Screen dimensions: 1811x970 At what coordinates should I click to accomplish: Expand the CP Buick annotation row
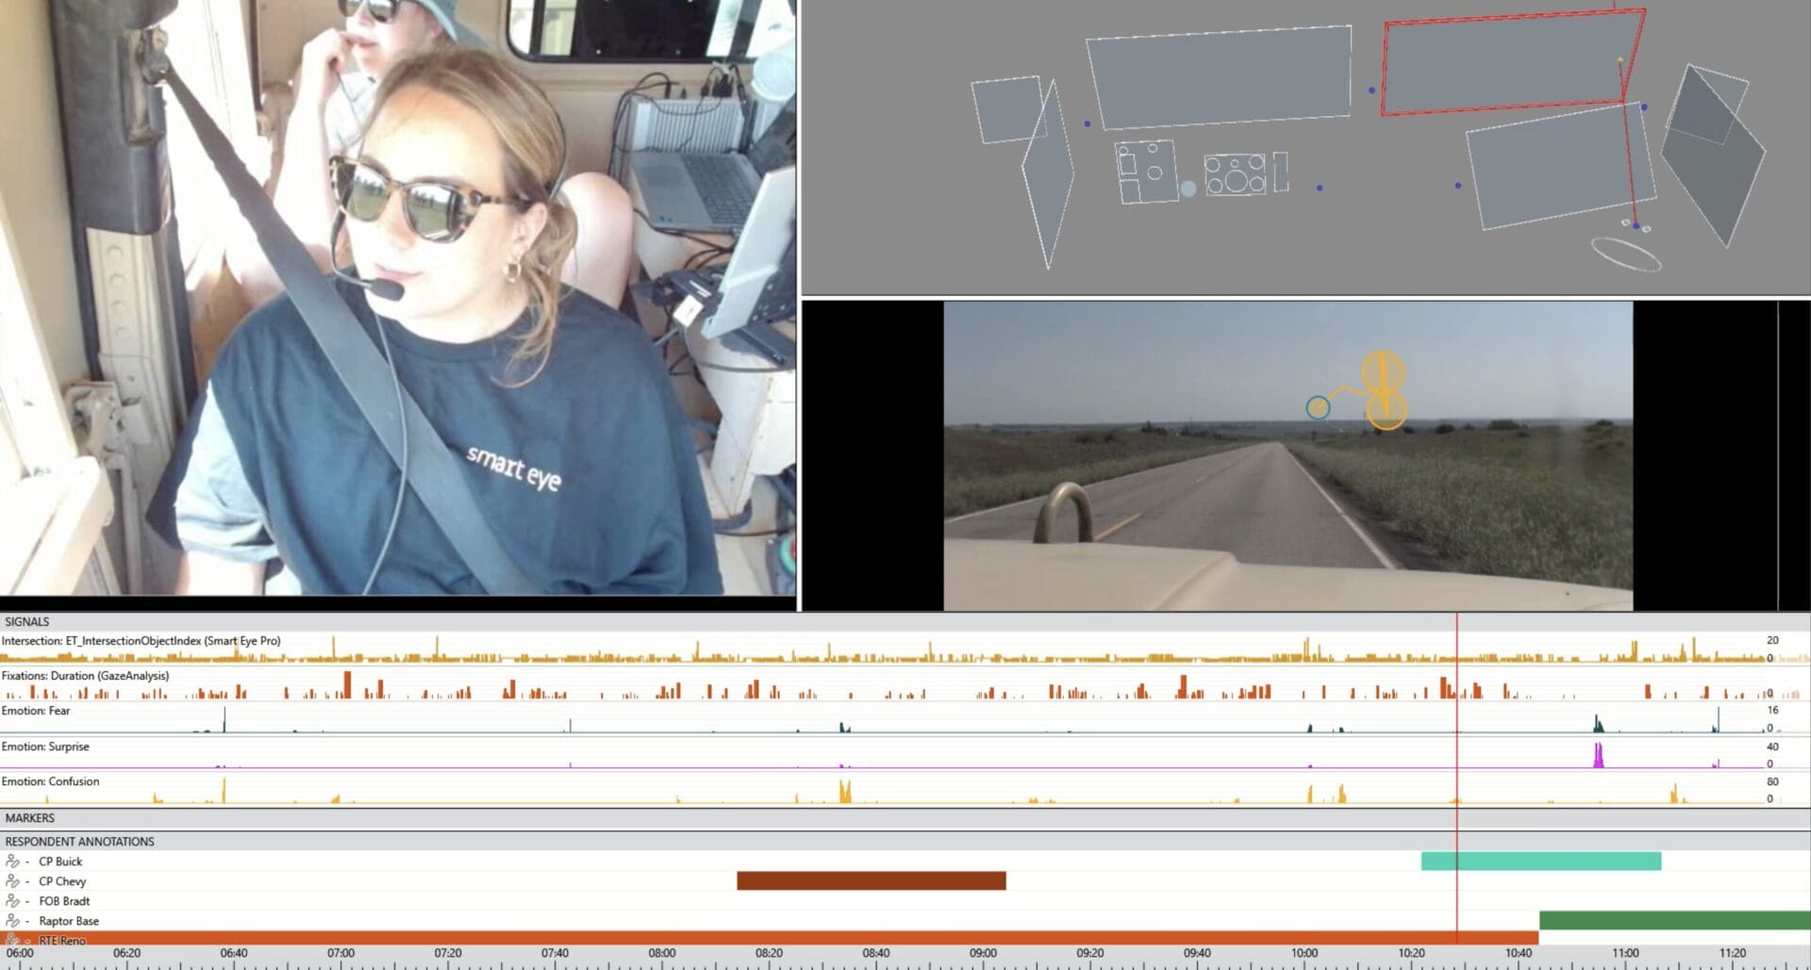click(x=28, y=862)
